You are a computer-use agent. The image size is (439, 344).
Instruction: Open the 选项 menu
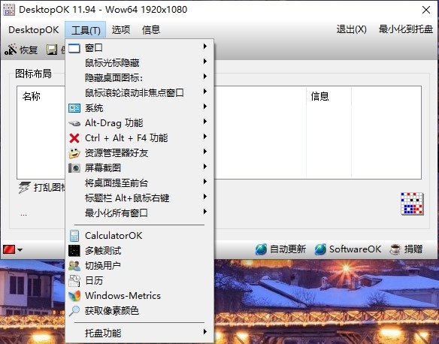(x=121, y=29)
